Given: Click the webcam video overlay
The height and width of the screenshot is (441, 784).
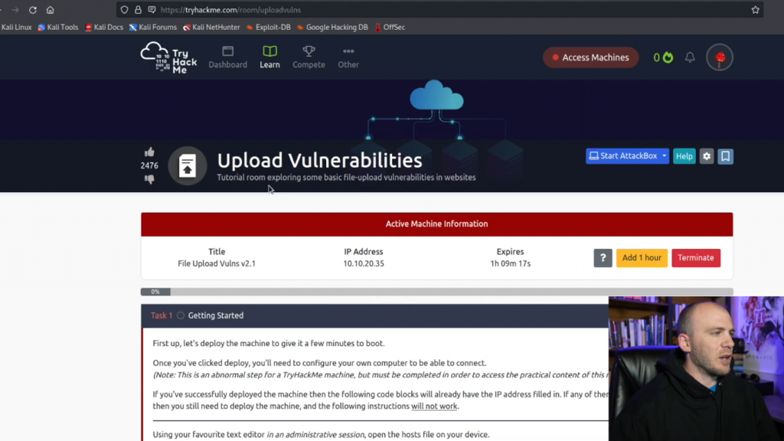Looking at the screenshot, I should (x=696, y=368).
